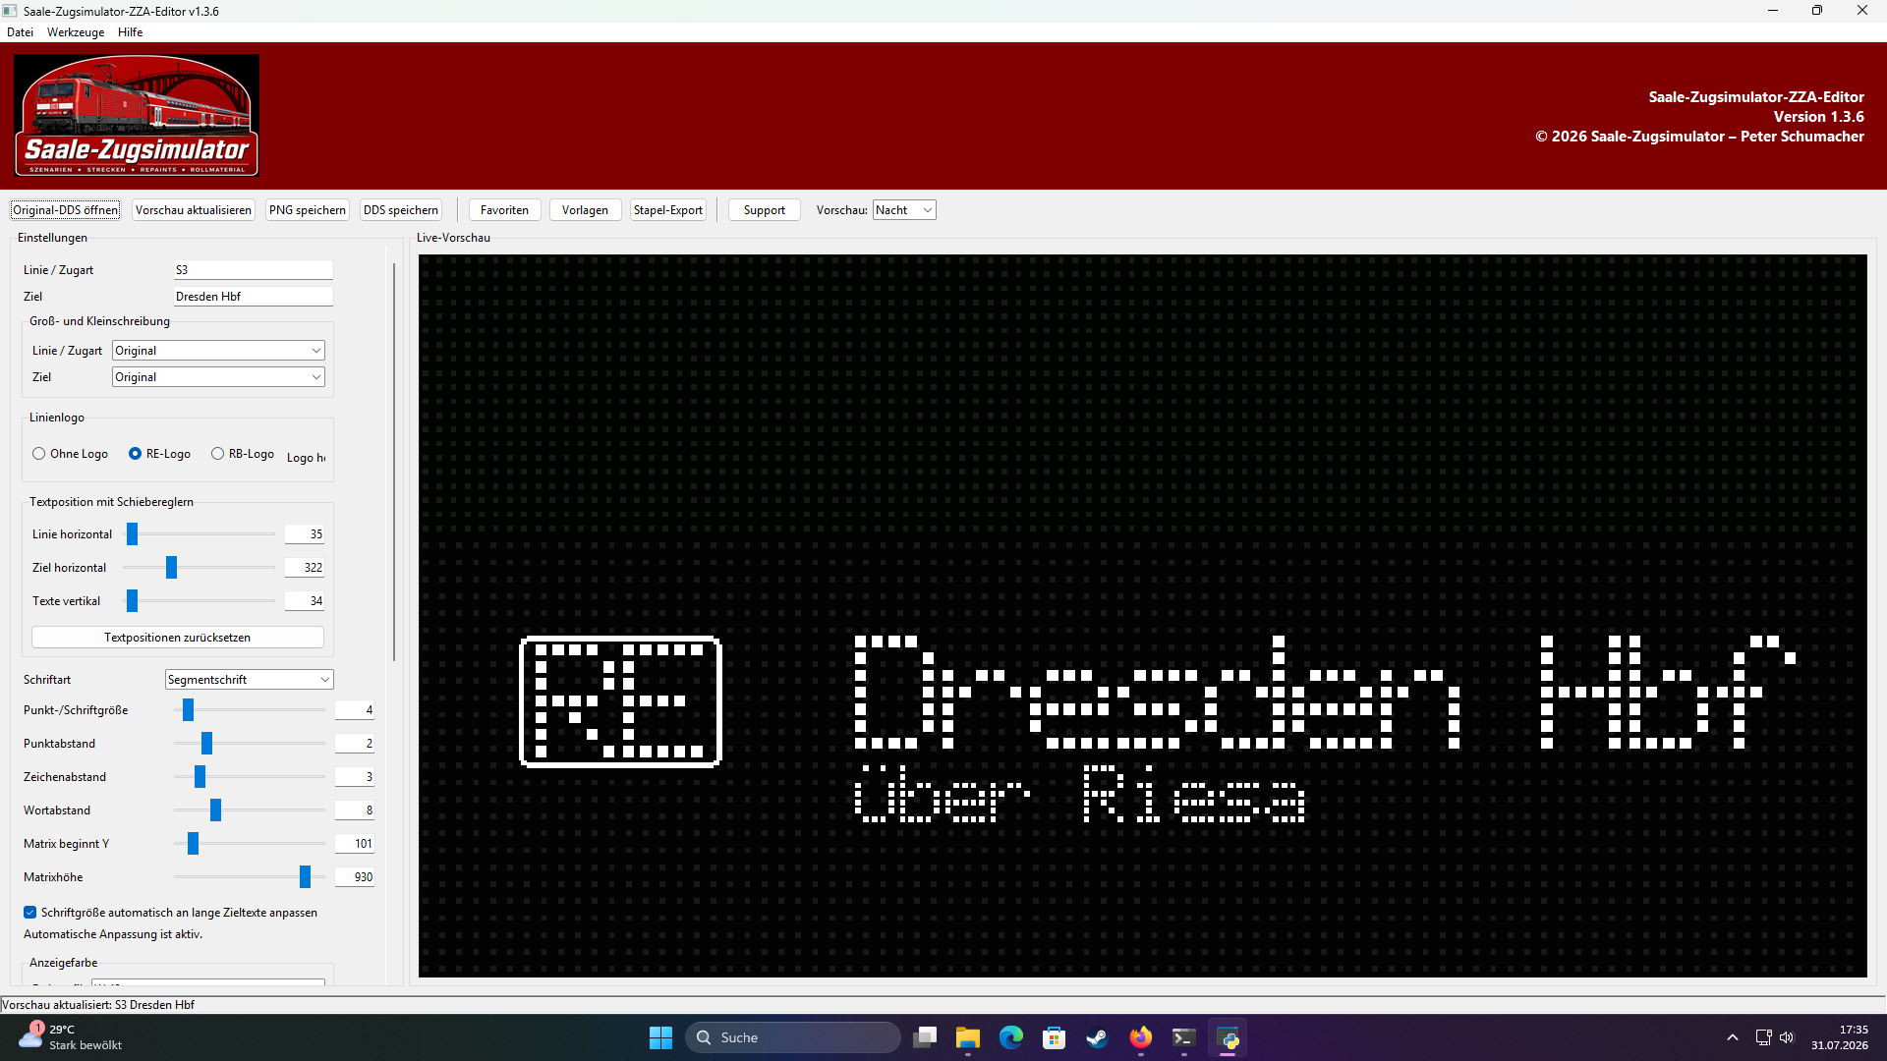The width and height of the screenshot is (1887, 1061).
Task: Open Microsoft Store from taskbar
Action: [x=1055, y=1037]
